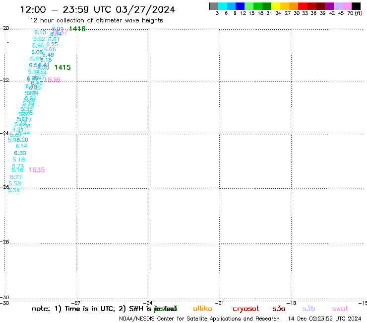This screenshot has width=367, height=323.
Task: Click the subtitle '12 hour collection of altimeter wave heights'
Action: (x=96, y=20)
